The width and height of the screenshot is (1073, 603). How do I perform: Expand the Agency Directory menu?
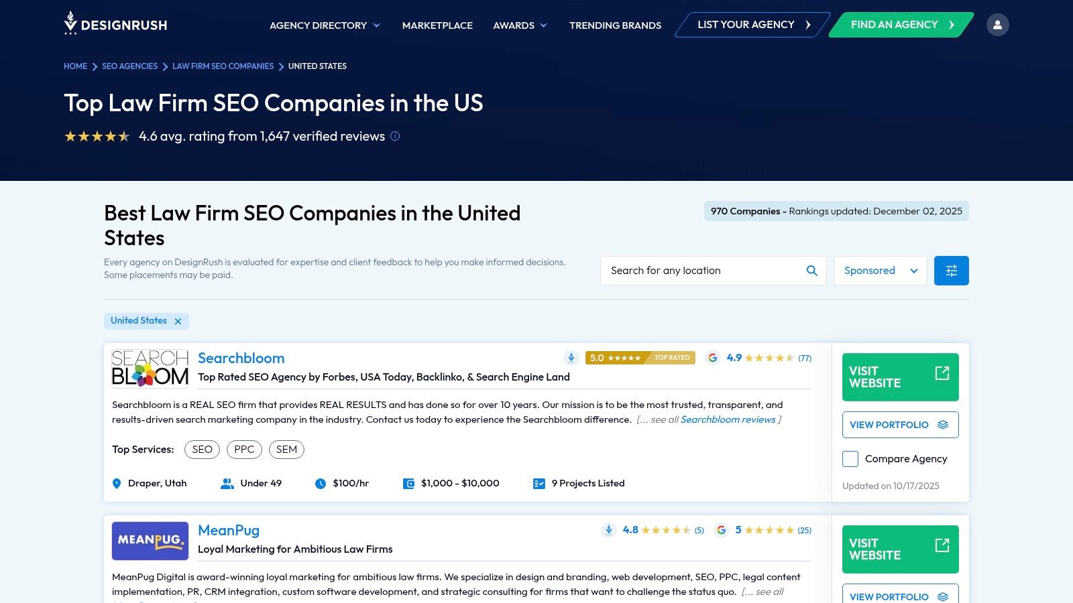(x=325, y=25)
